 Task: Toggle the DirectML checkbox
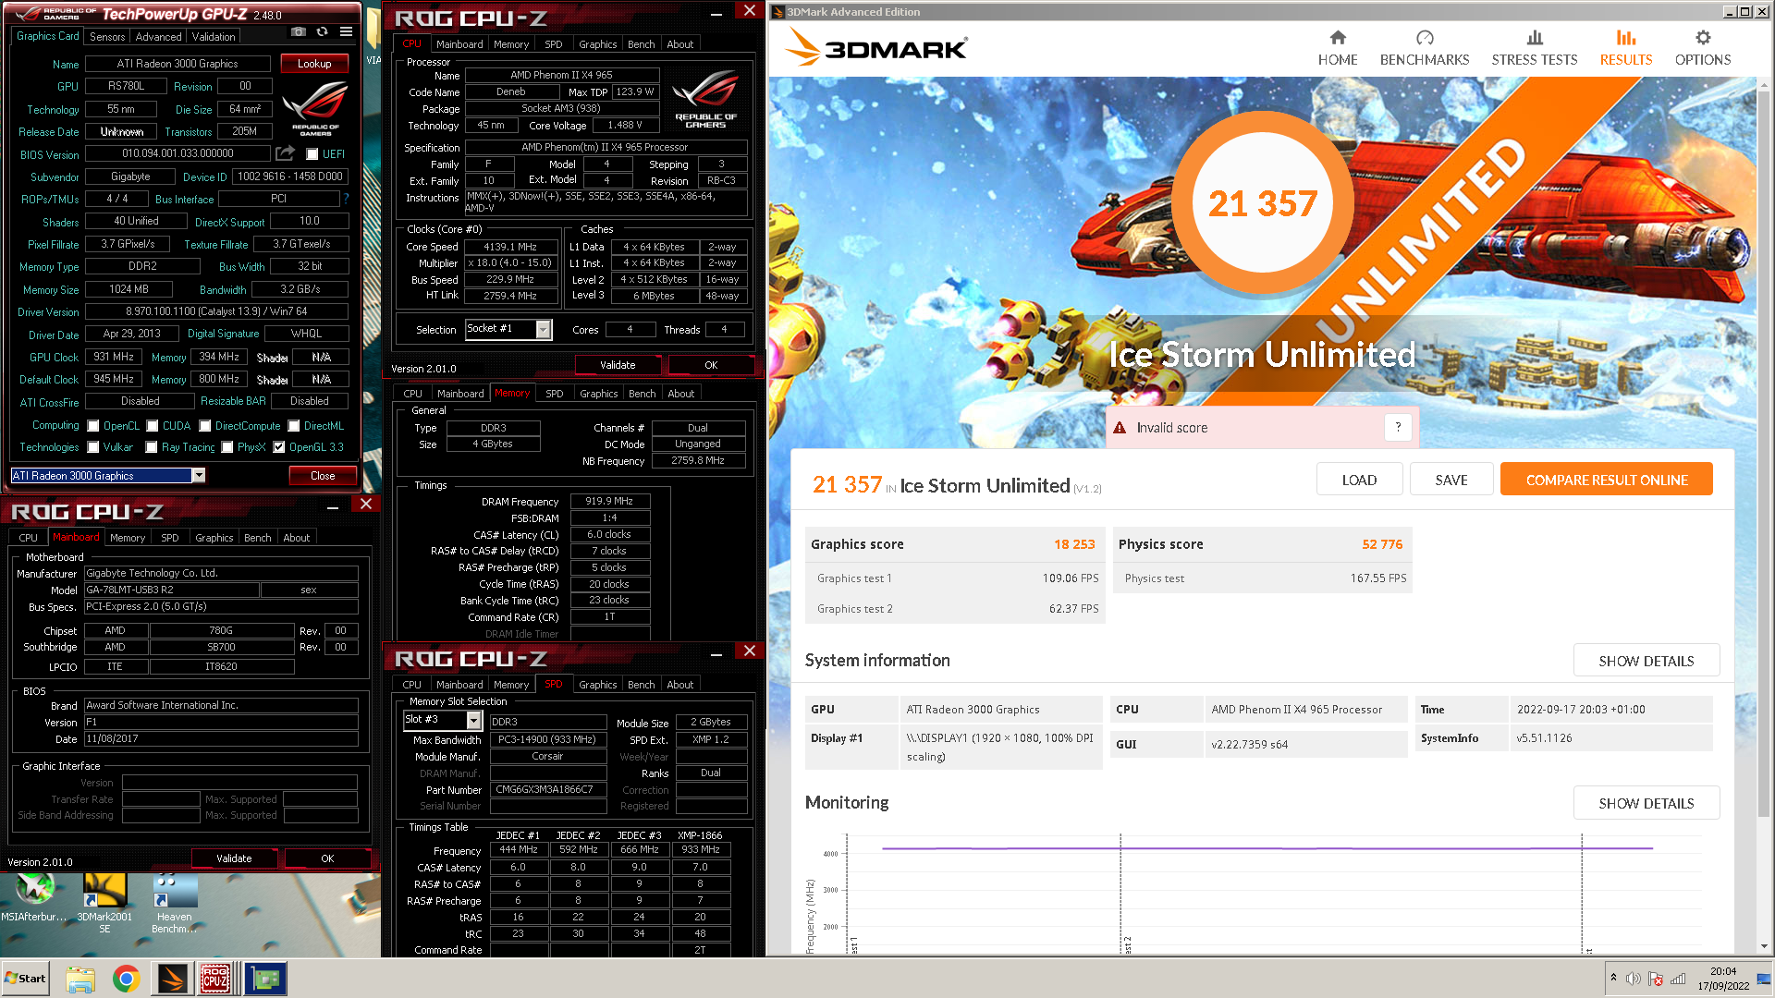294,426
